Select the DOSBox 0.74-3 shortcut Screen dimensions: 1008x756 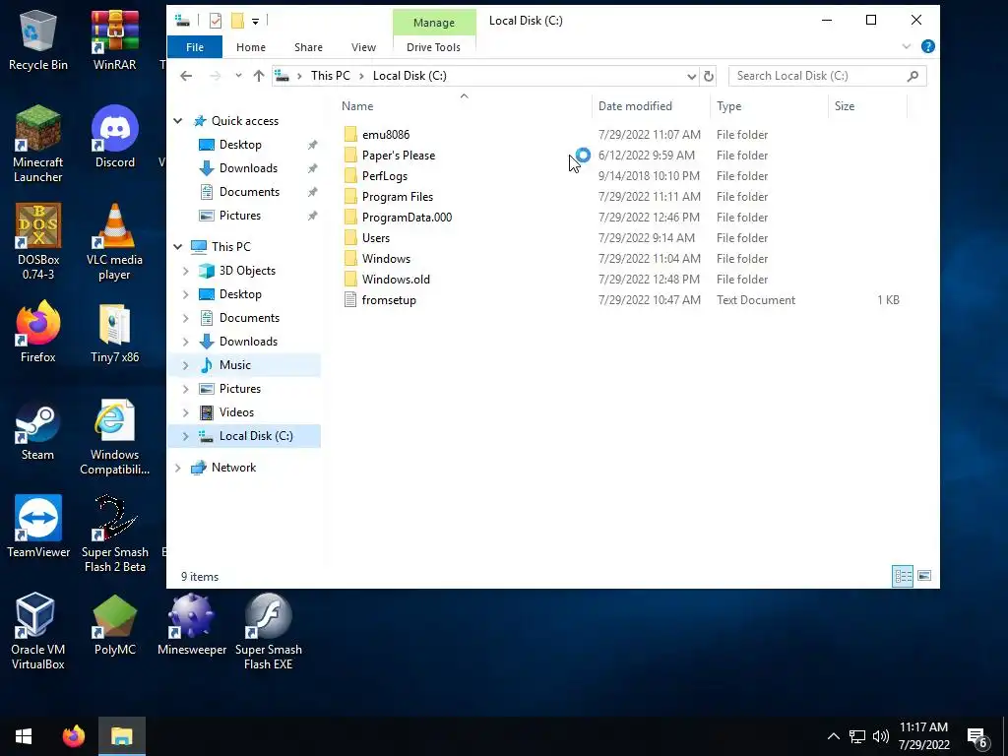(38, 242)
